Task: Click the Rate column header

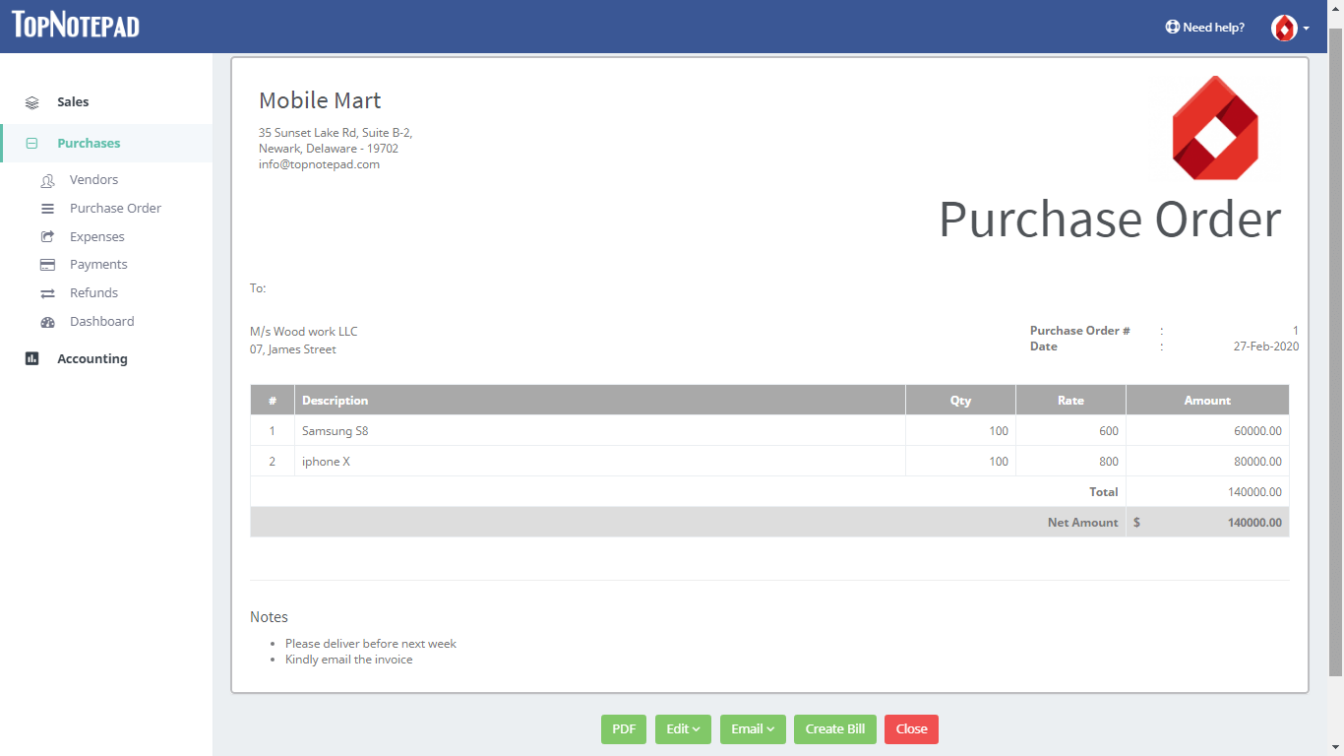Action: 1070,401
